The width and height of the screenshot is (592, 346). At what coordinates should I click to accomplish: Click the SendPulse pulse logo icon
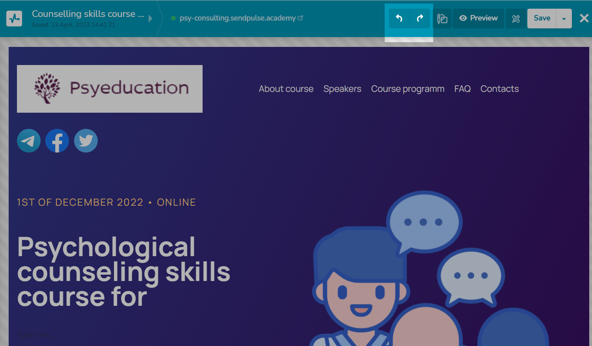point(14,19)
